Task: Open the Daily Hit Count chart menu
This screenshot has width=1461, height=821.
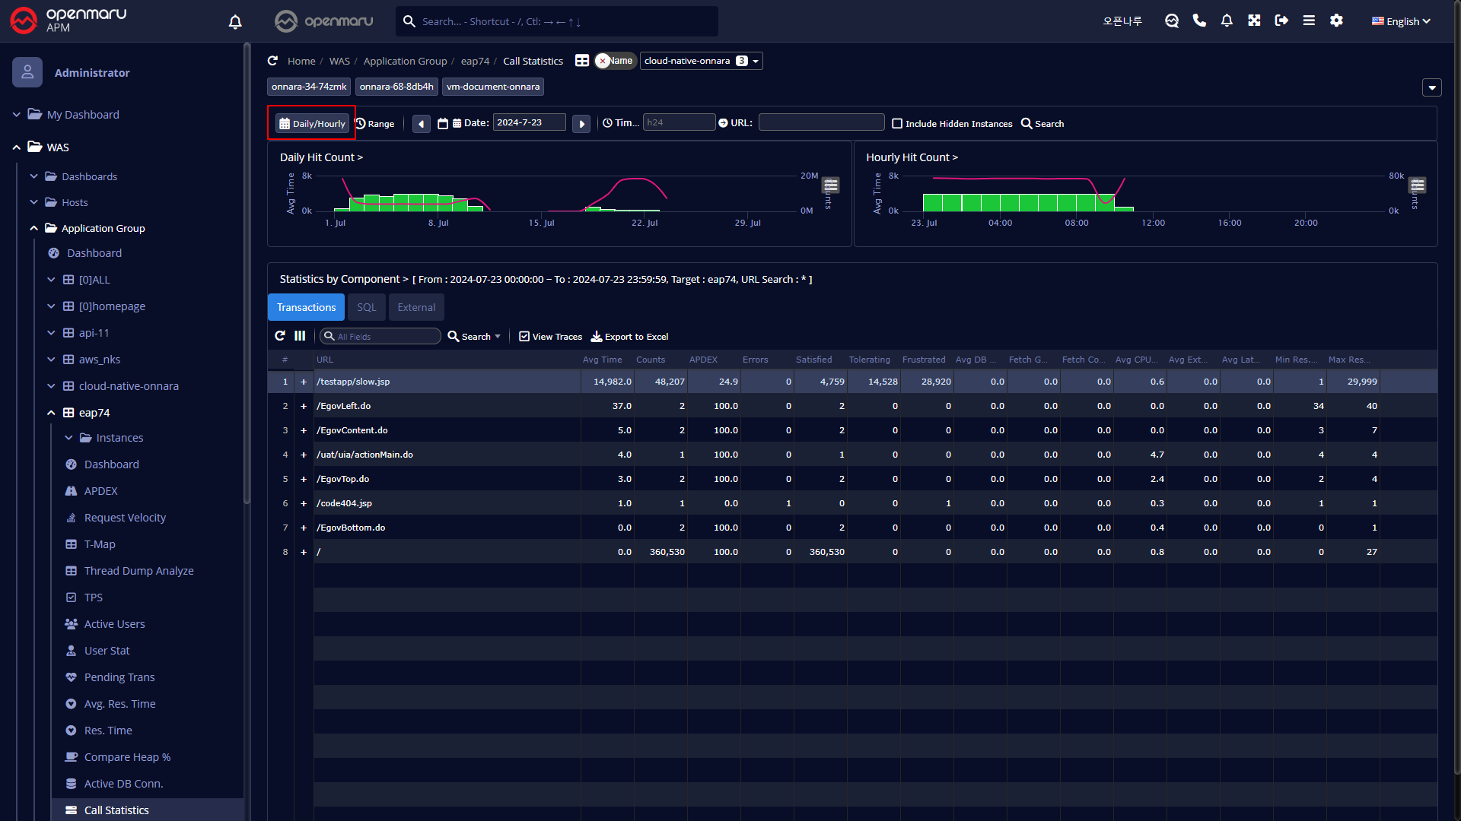Action: [831, 185]
